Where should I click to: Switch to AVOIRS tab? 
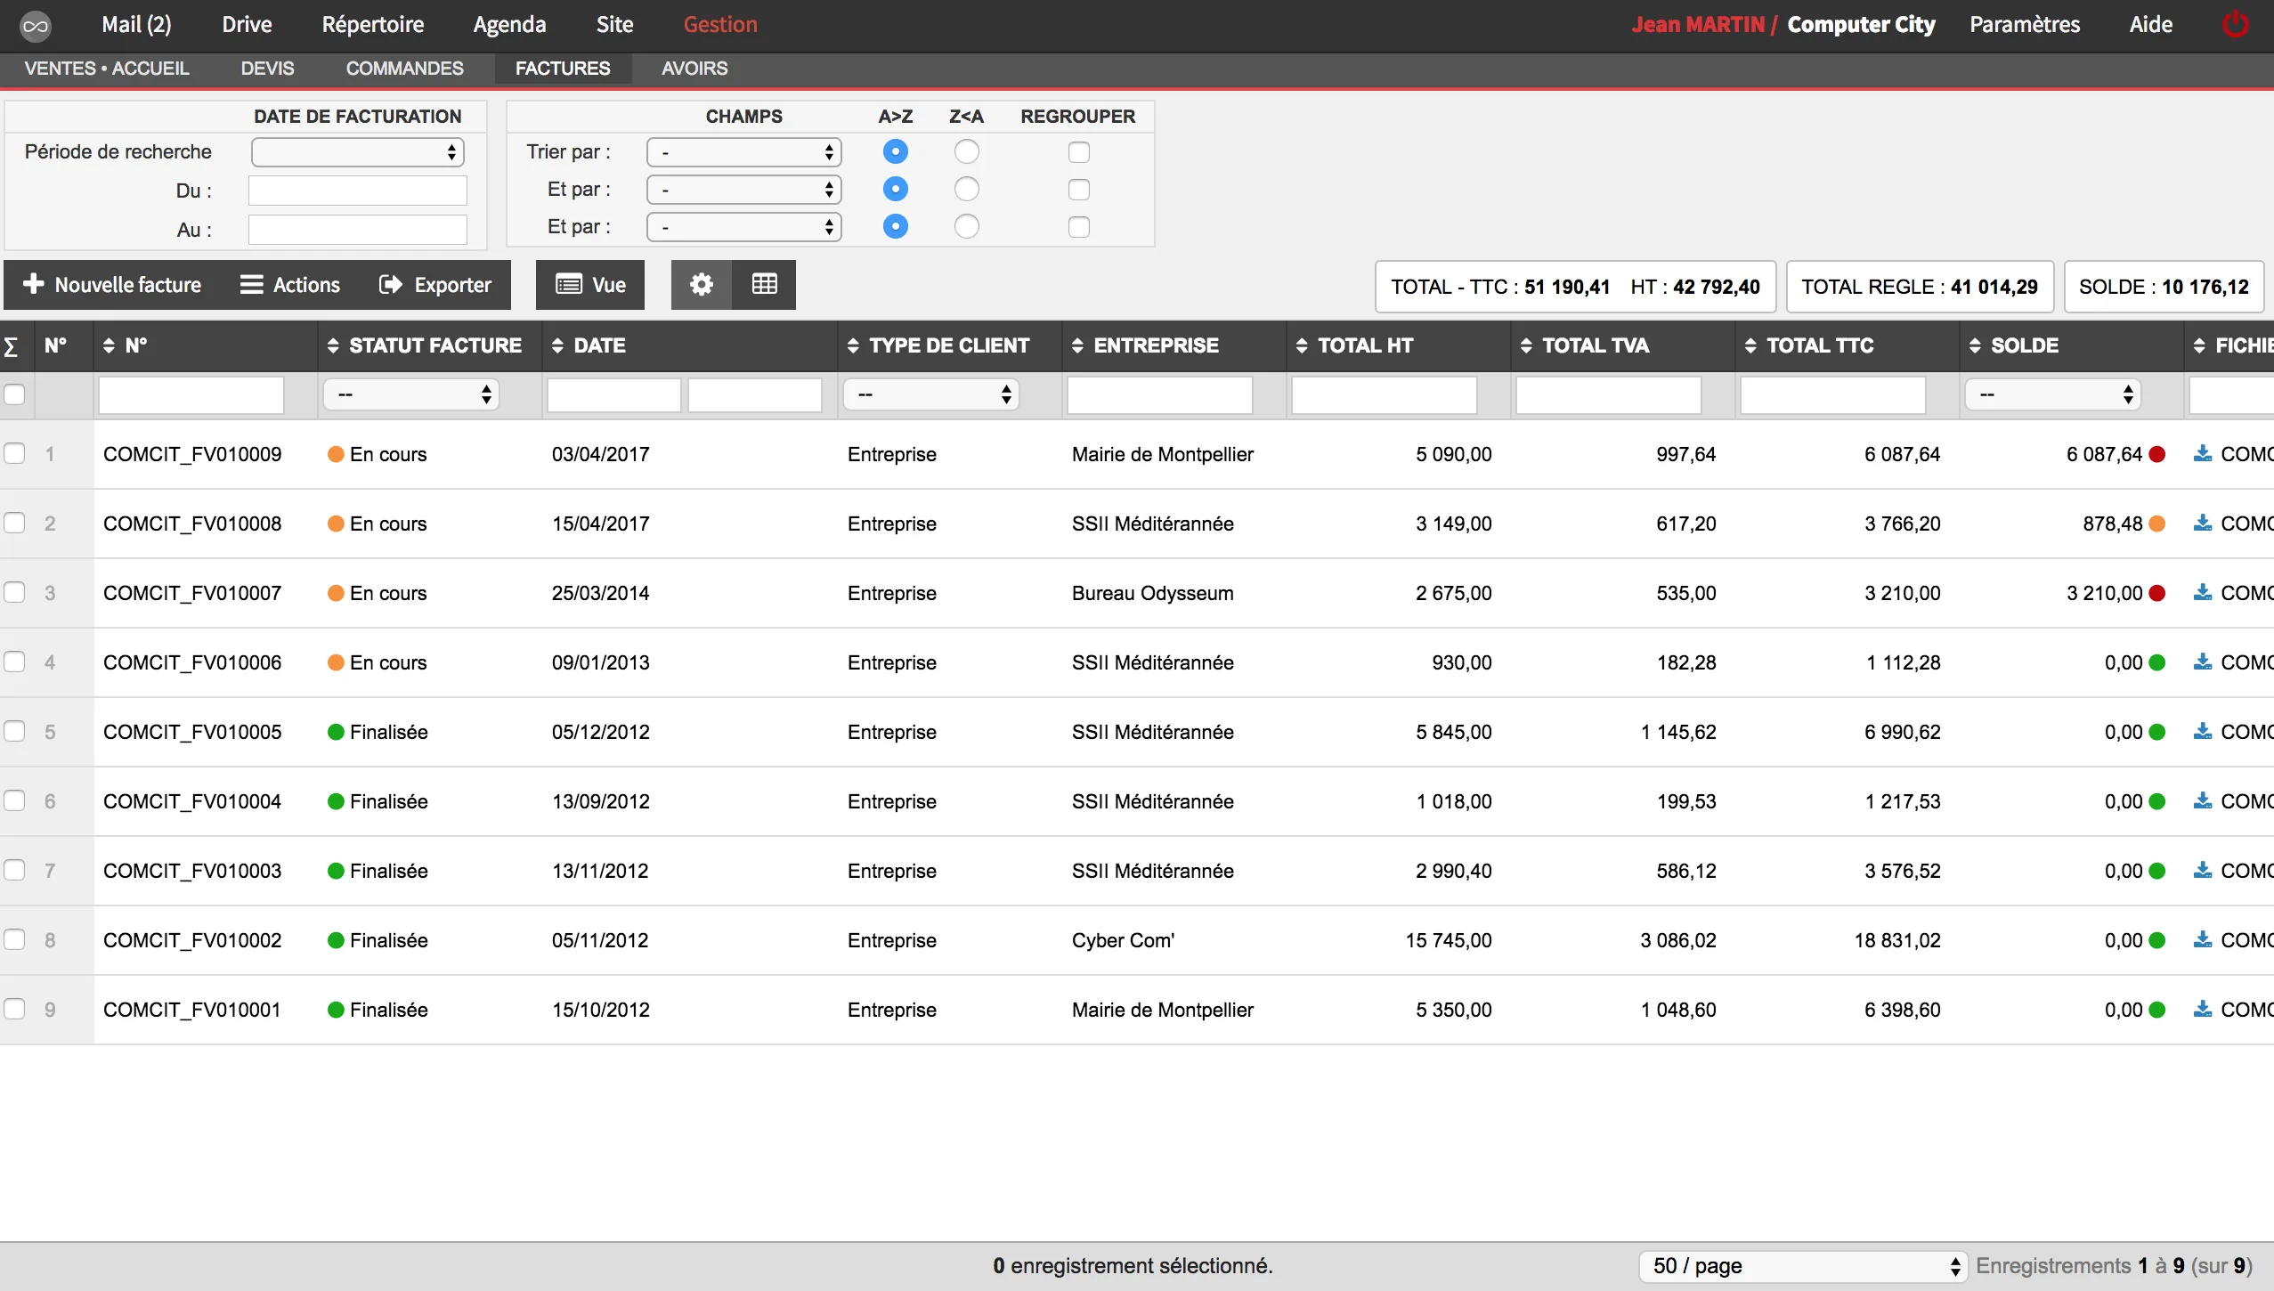click(x=694, y=69)
